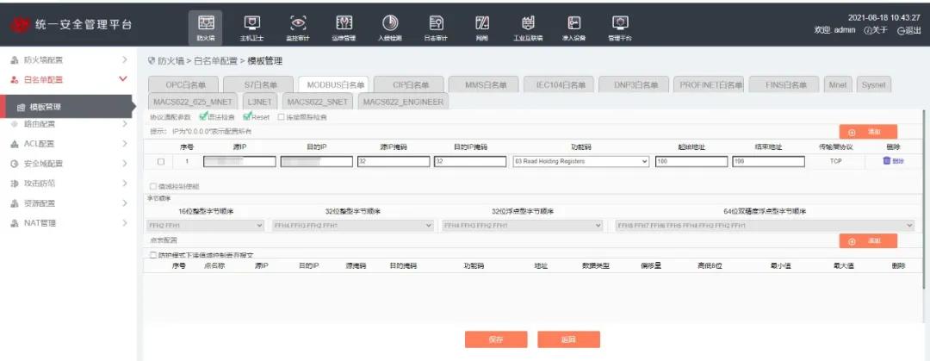Expand NAT管理 using its chevron
The width and height of the screenshot is (930, 361).
pos(125,223)
